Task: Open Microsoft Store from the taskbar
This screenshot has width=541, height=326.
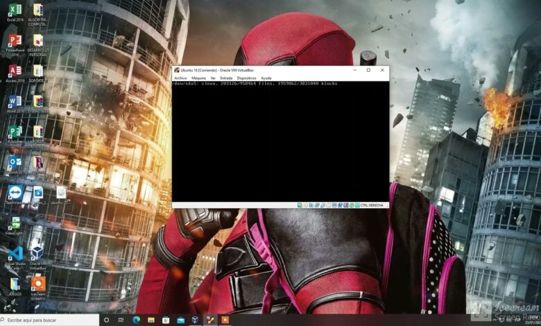Action: [x=166, y=320]
